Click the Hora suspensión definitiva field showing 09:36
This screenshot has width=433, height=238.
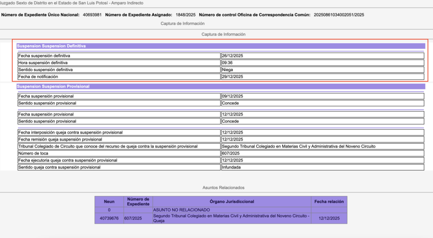tap(322, 63)
